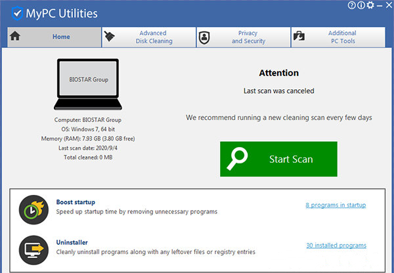Image resolution: width=394 pixels, height=273 pixels.
Task: Open the '30 installed programs' link
Action: tap(336, 245)
